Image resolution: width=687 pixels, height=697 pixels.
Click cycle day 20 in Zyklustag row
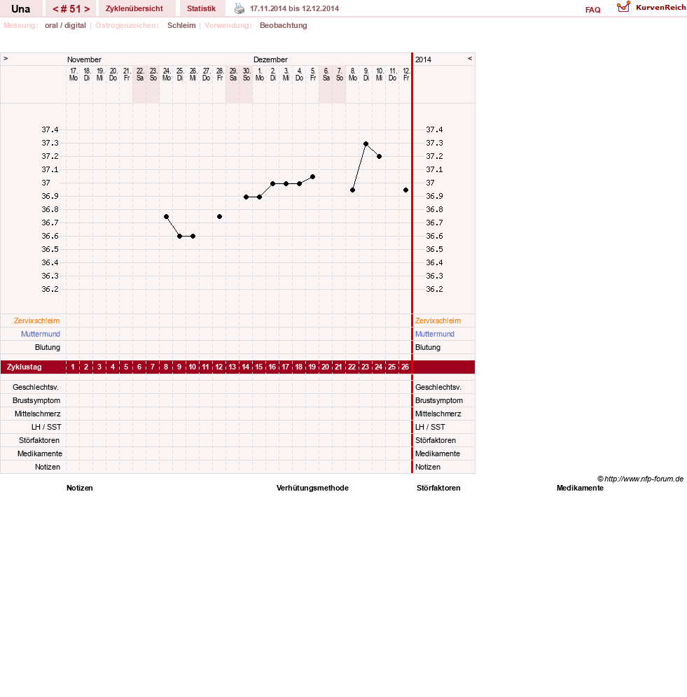click(x=325, y=367)
